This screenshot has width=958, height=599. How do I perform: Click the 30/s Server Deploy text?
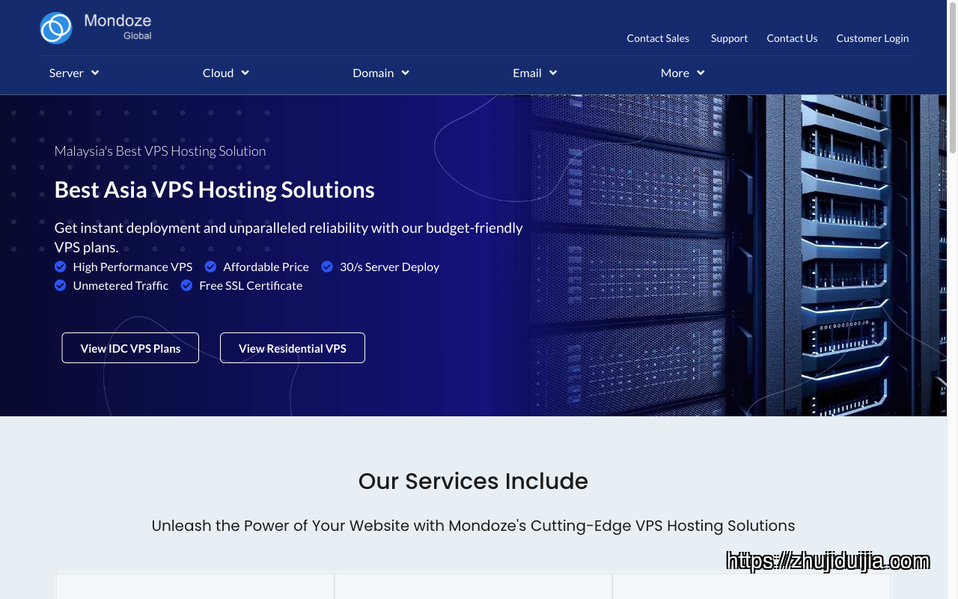click(389, 267)
